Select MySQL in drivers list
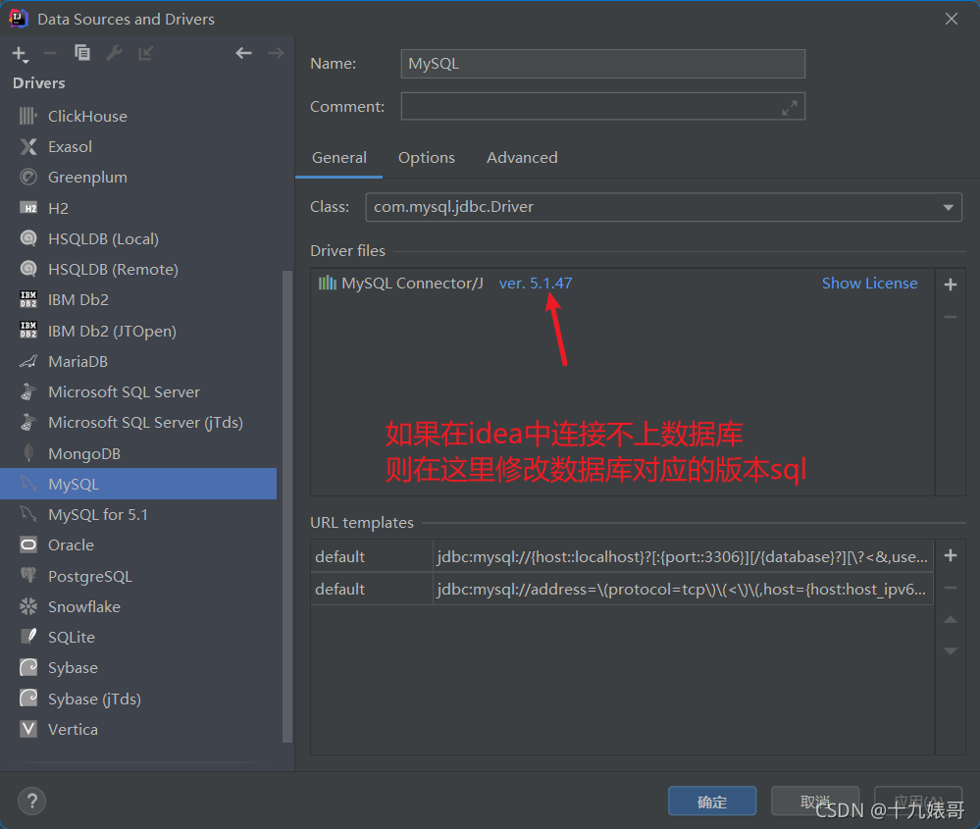 click(x=138, y=484)
